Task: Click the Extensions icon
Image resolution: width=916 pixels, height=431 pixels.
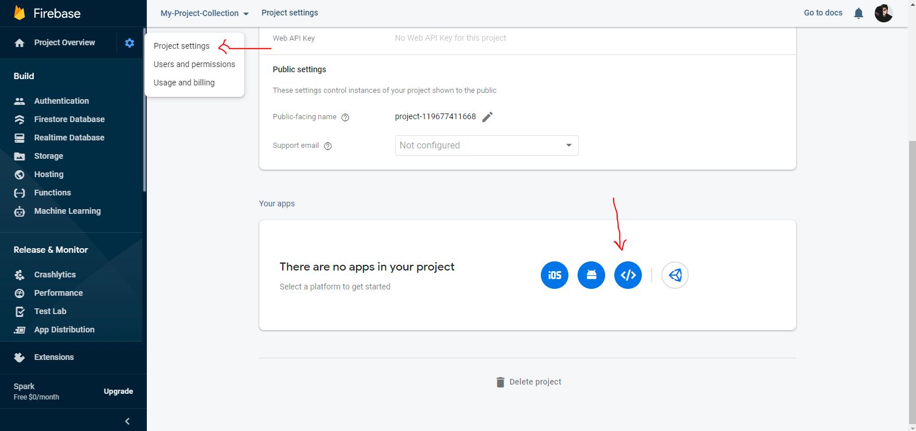Action: tap(20, 358)
